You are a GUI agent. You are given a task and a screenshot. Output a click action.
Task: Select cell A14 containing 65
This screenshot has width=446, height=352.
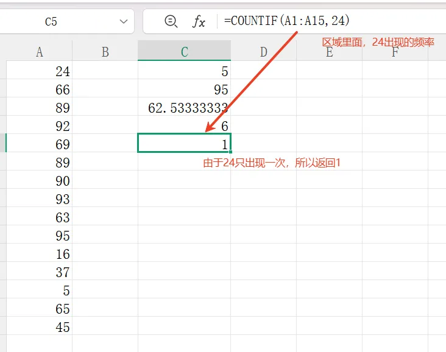click(x=39, y=308)
